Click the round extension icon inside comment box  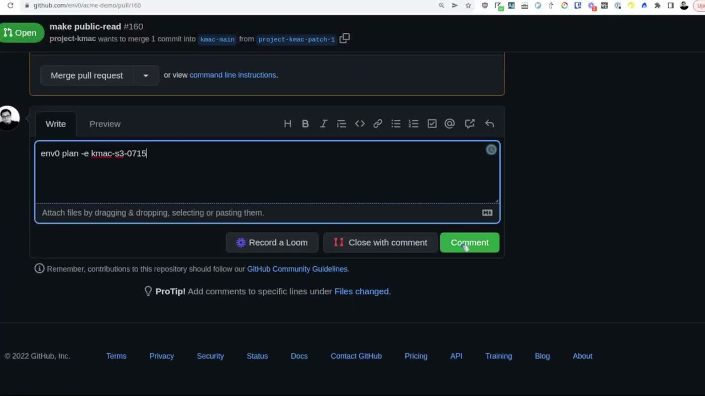(x=491, y=150)
